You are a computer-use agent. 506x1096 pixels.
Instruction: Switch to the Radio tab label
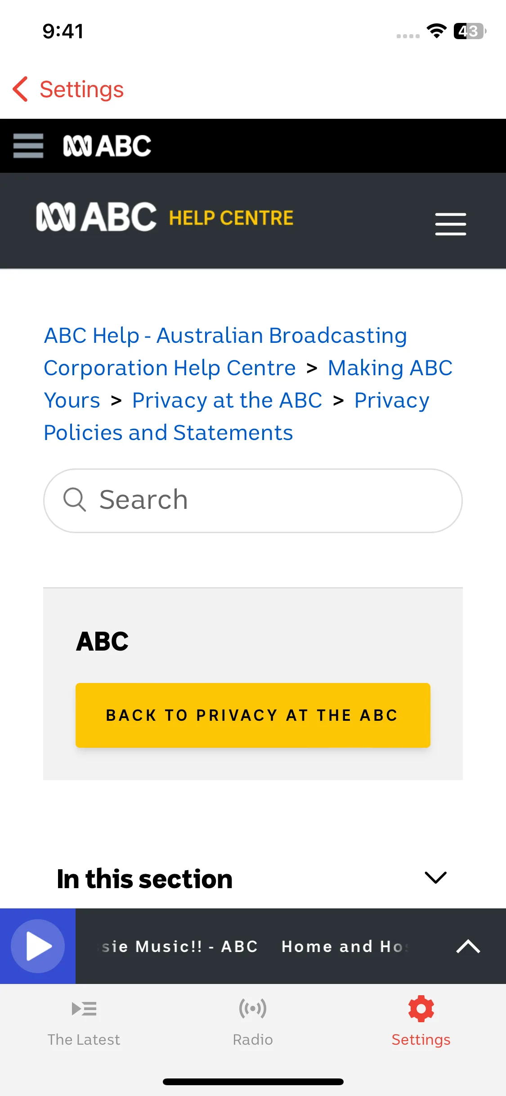[x=253, y=1039]
